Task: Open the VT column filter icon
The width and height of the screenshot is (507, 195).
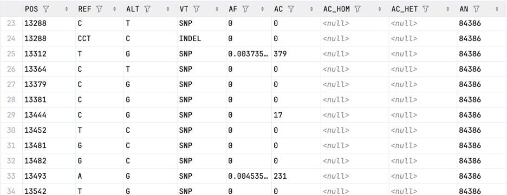Action: click(x=196, y=9)
